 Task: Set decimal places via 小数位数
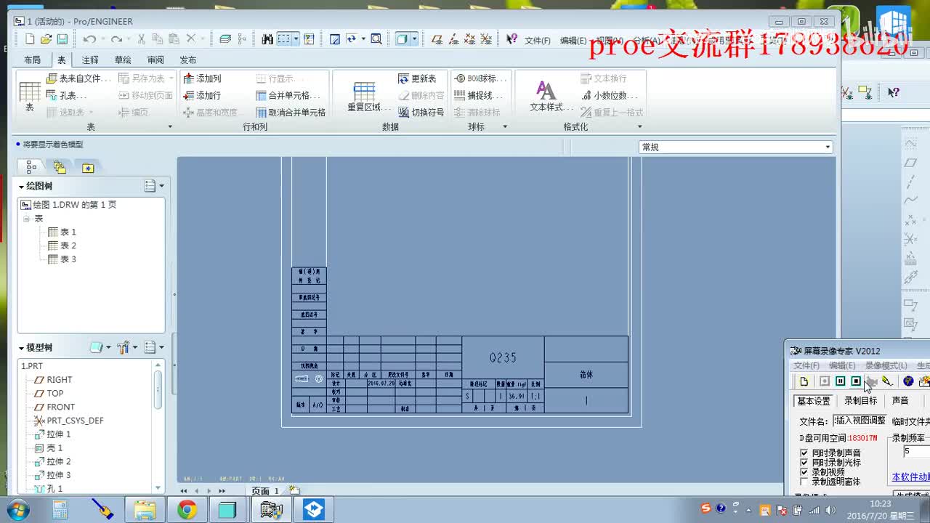point(610,95)
